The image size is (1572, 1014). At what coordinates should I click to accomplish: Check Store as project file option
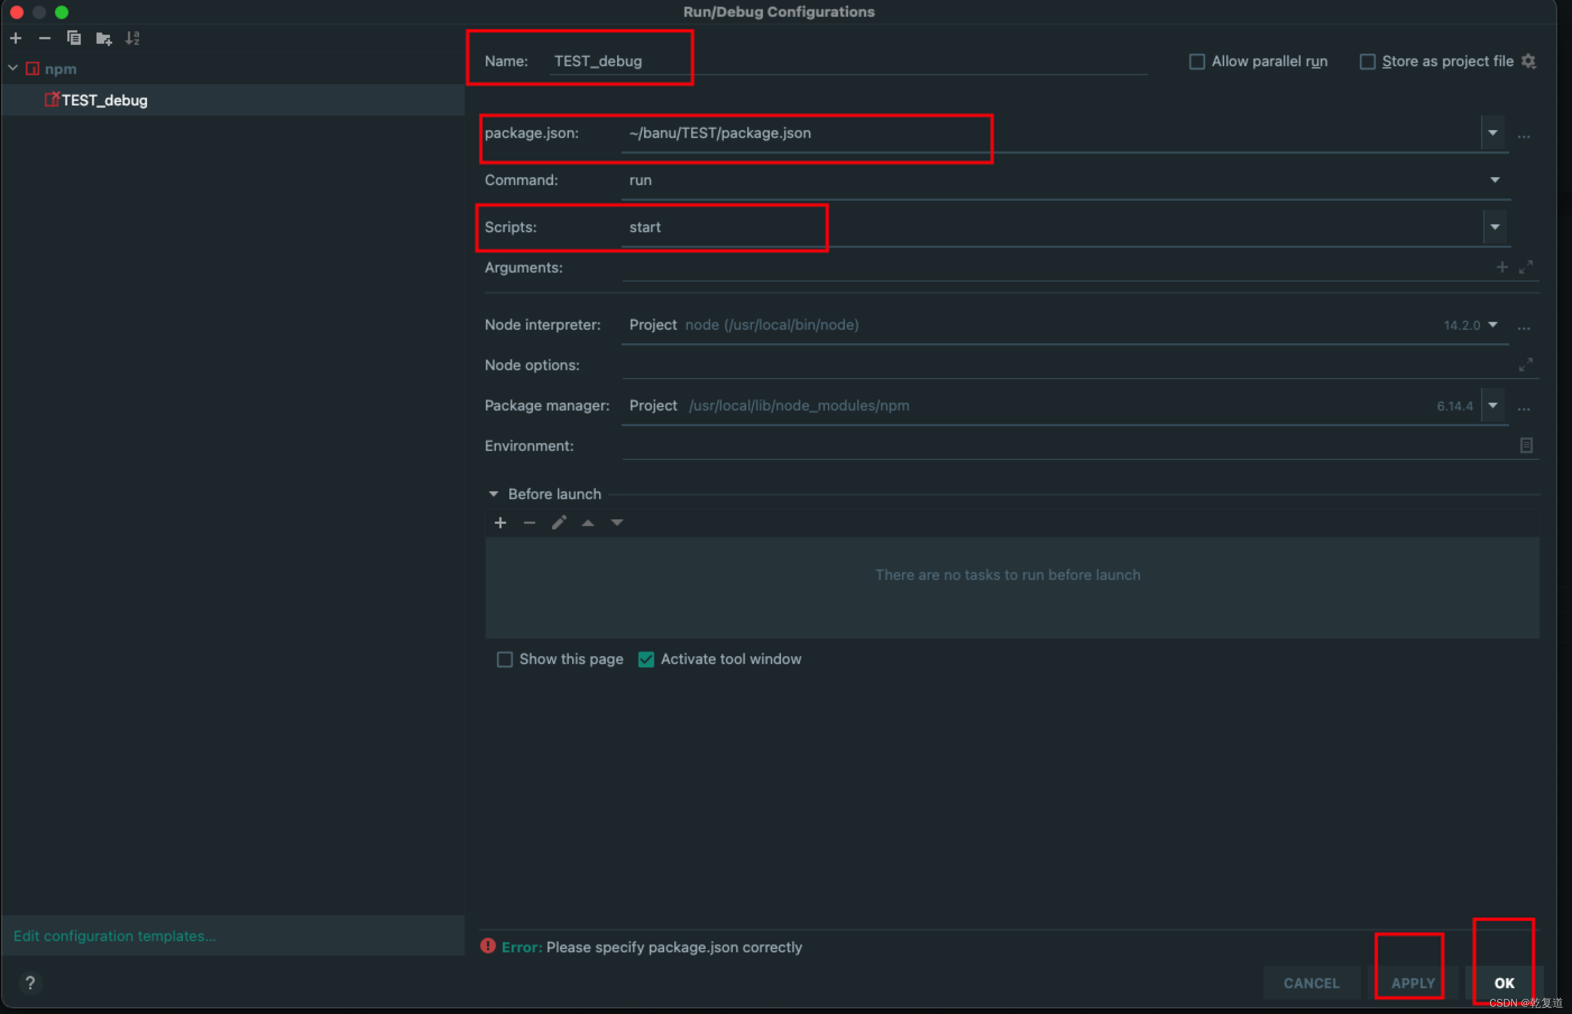pyautogui.click(x=1367, y=61)
